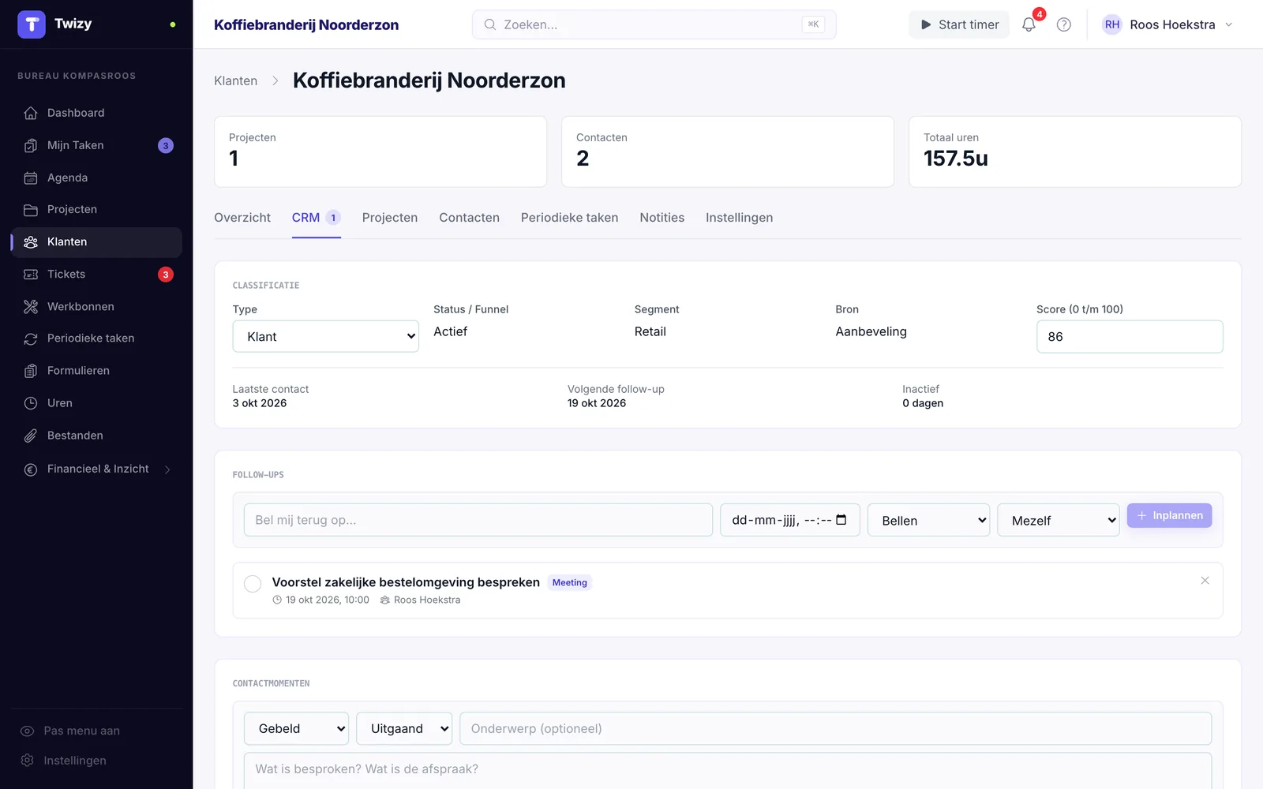
Task: Click the Aanbeveling bron value
Action: 871,331
